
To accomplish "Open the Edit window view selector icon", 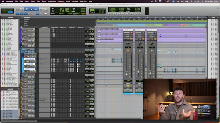I will (21, 27).
